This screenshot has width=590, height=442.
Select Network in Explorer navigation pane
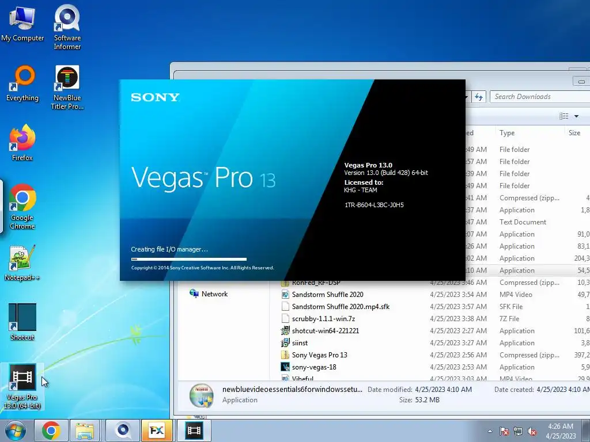coord(209,294)
